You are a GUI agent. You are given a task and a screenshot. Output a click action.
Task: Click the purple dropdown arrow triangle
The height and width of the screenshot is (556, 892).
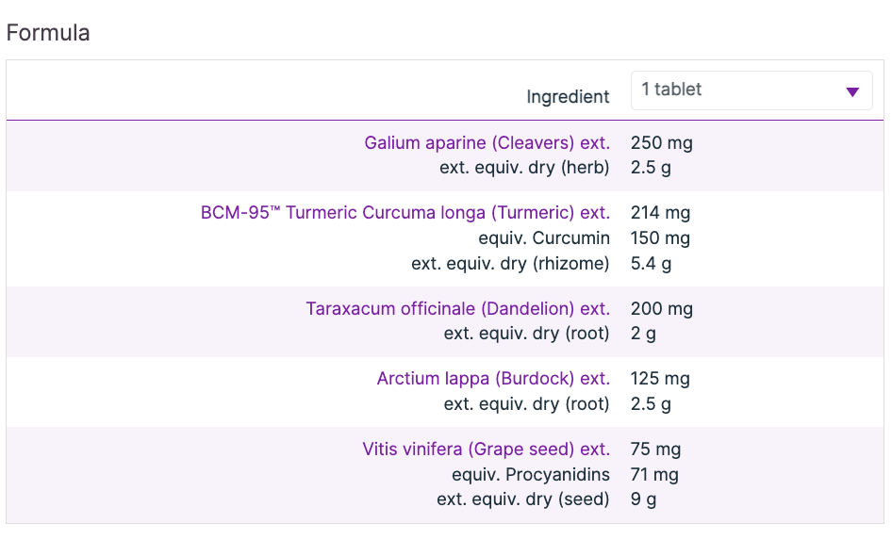pyautogui.click(x=852, y=92)
